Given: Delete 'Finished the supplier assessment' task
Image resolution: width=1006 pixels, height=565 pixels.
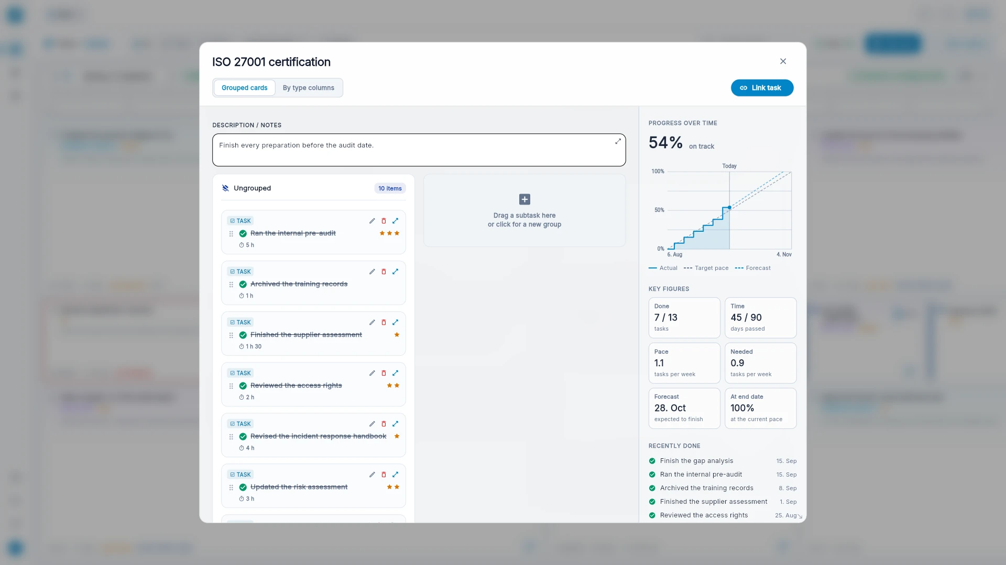Looking at the screenshot, I should [x=384, y=322].
